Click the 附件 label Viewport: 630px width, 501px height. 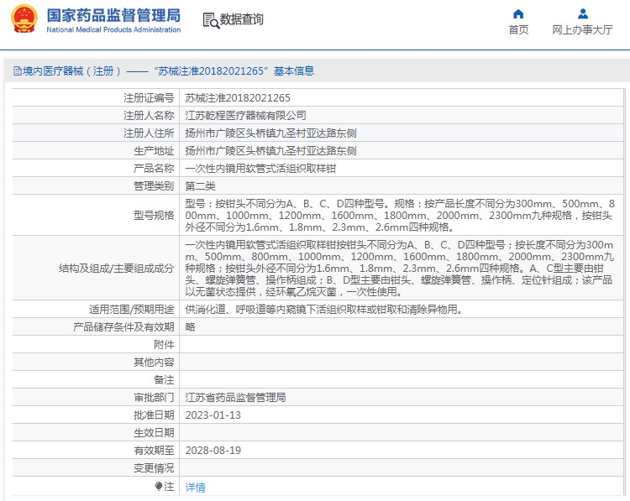[164, 345]
